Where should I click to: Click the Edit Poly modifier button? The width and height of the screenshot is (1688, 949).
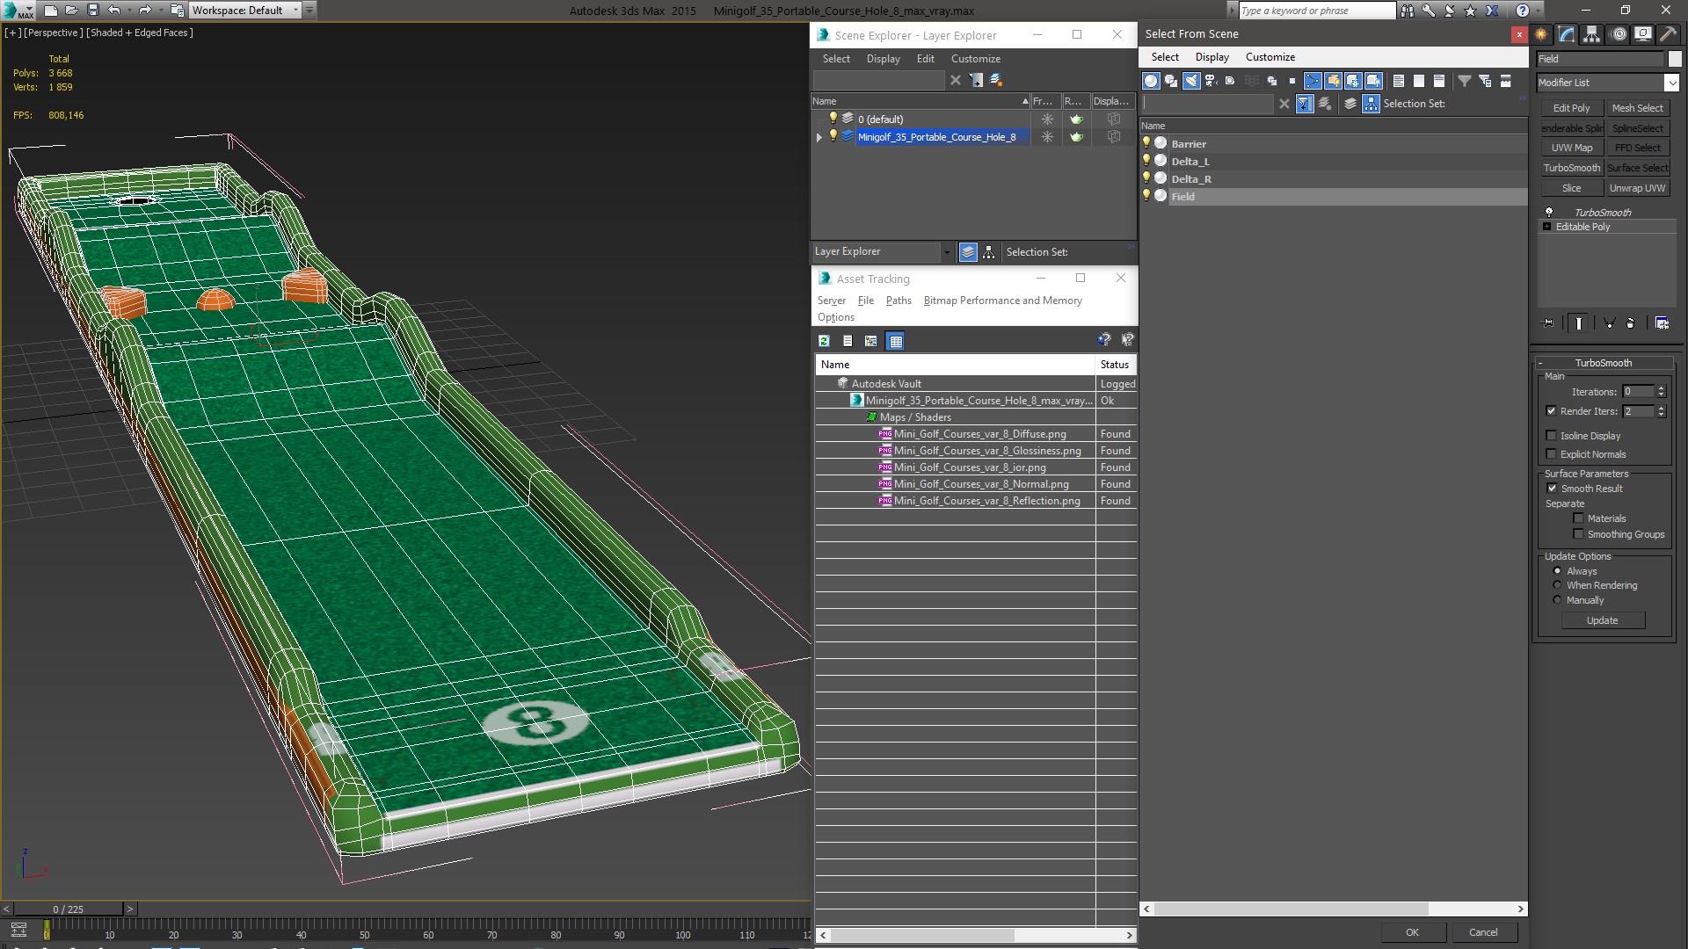1571,108
